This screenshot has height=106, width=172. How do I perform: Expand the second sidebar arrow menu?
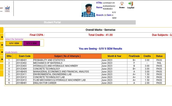[2, 45]
